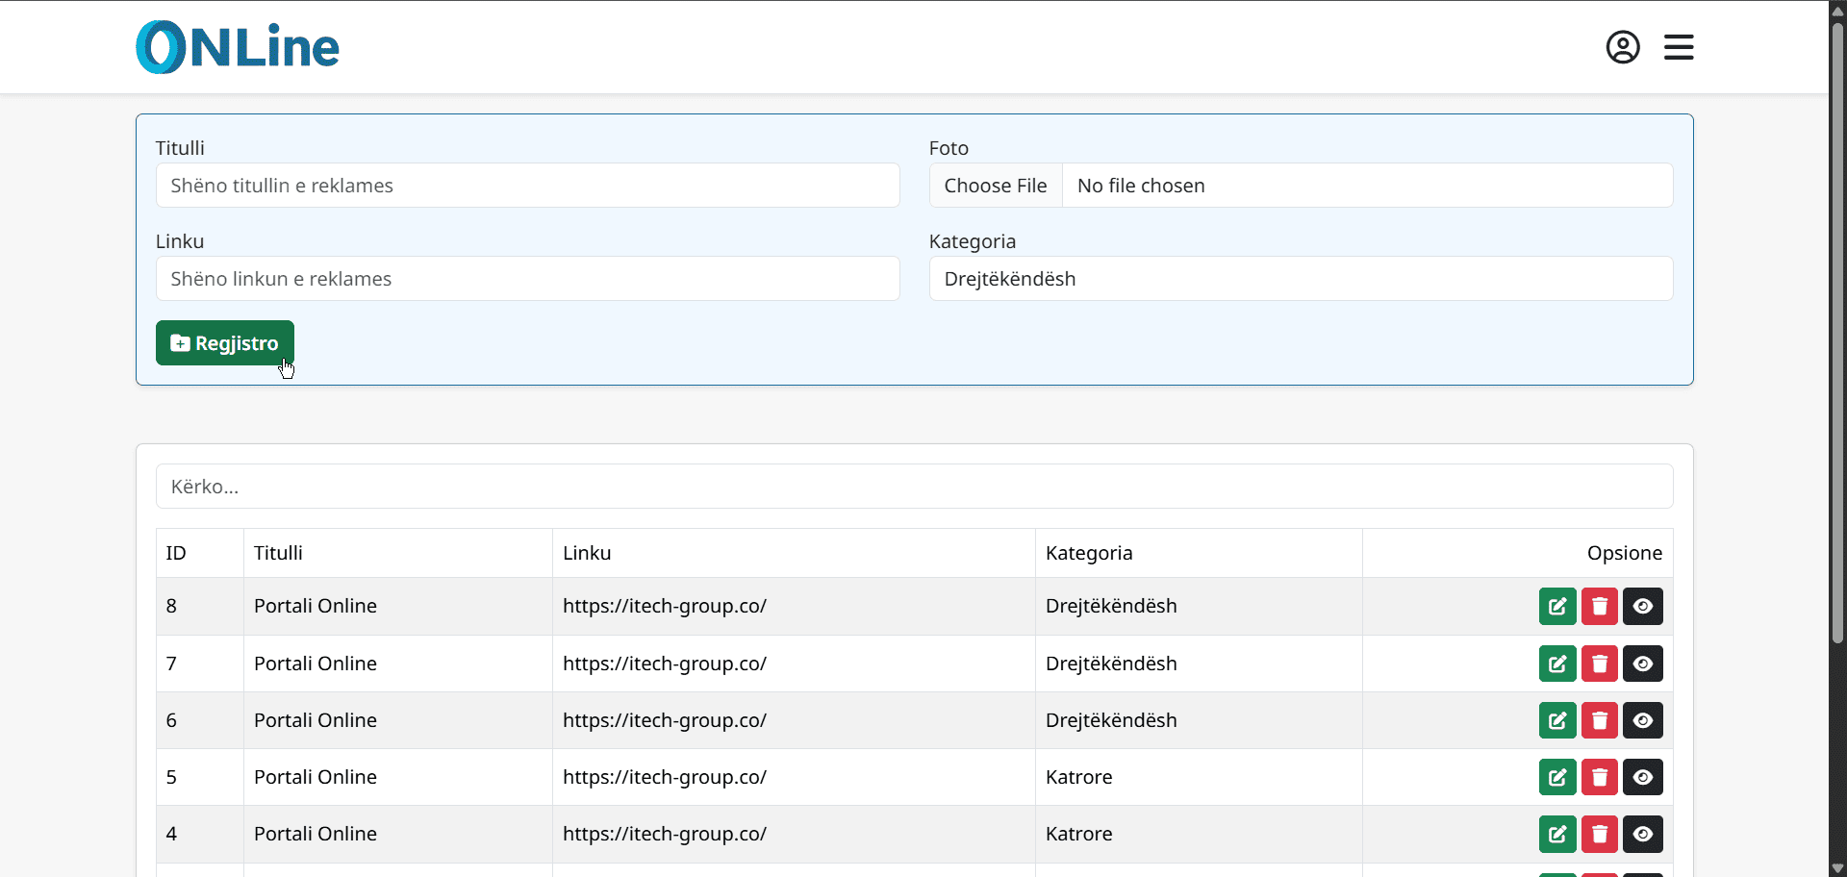Edit the ad with ID 7
Viewport: 1847px width, 877px height.
pyautogui.click(x=1556, y=664)
